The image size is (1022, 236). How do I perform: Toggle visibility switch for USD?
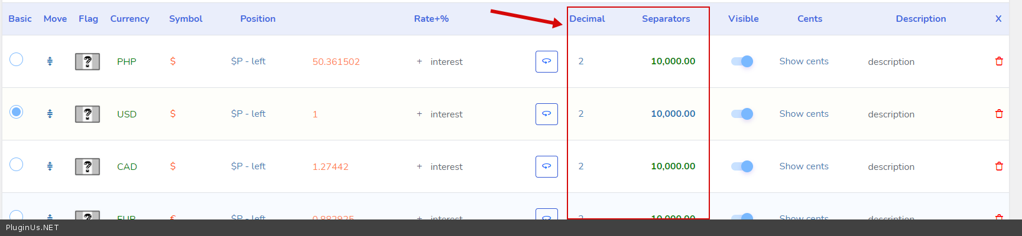[742, 114]
